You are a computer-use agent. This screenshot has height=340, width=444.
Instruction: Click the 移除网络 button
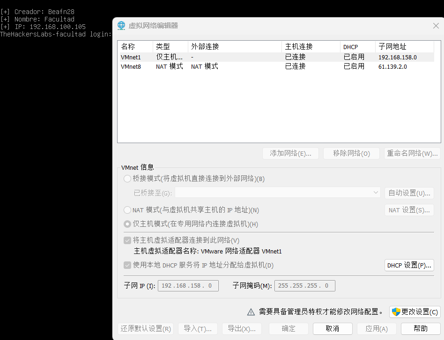[351, 153]
